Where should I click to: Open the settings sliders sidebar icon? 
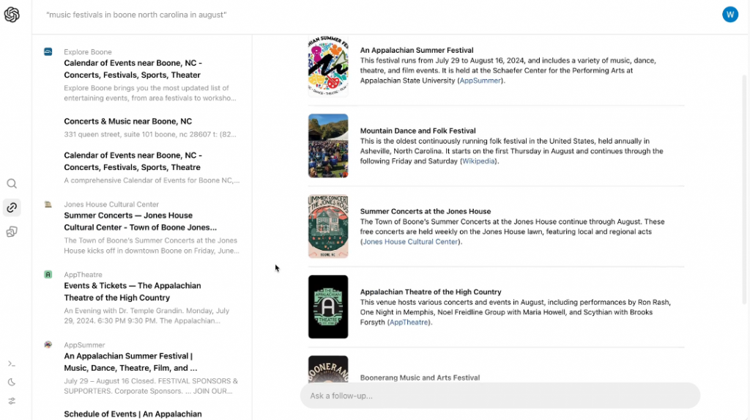pos(12,401)
